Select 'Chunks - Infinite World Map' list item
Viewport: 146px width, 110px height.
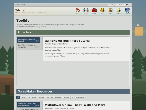pos(29,109)
